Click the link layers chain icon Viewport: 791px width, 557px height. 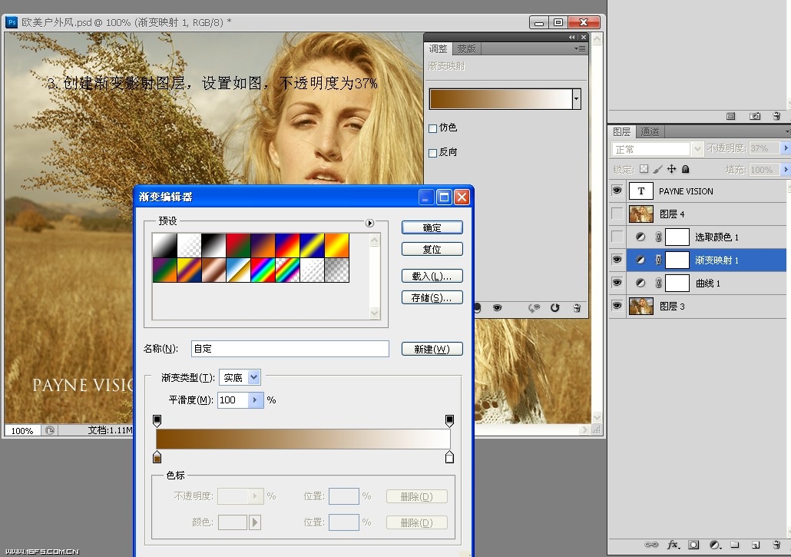point(651,545)
